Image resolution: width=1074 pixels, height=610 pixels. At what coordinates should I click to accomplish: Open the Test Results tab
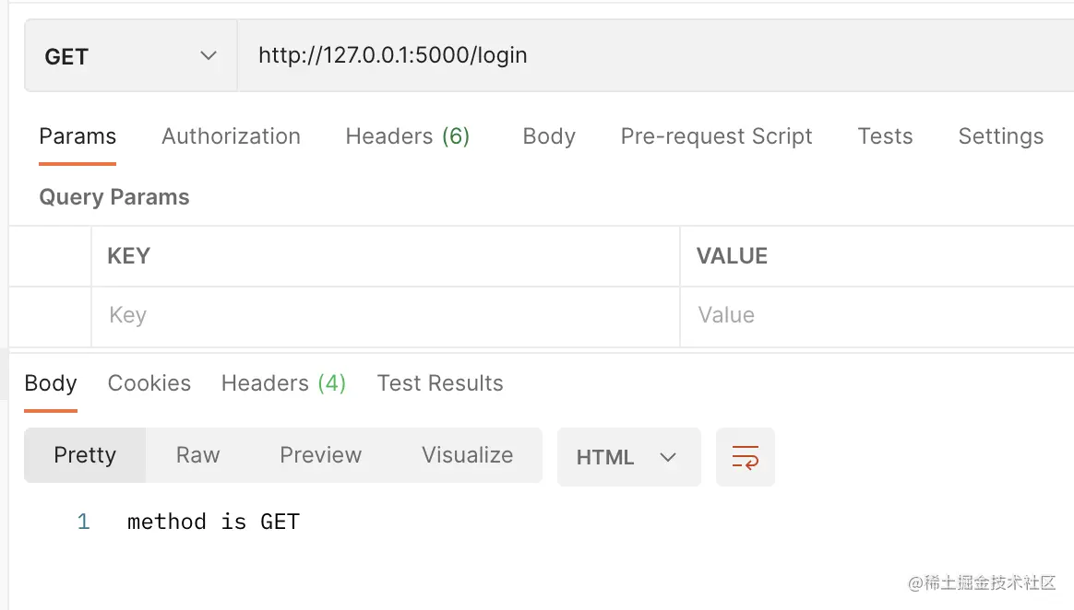[440, 383]
